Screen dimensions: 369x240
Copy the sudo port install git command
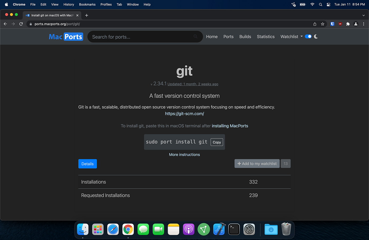[x=217, y=142]
